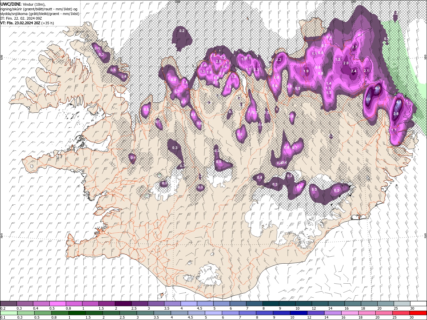Click the "3.8" snowfall value on the map

pyautogui.click(x=396, y=114)
